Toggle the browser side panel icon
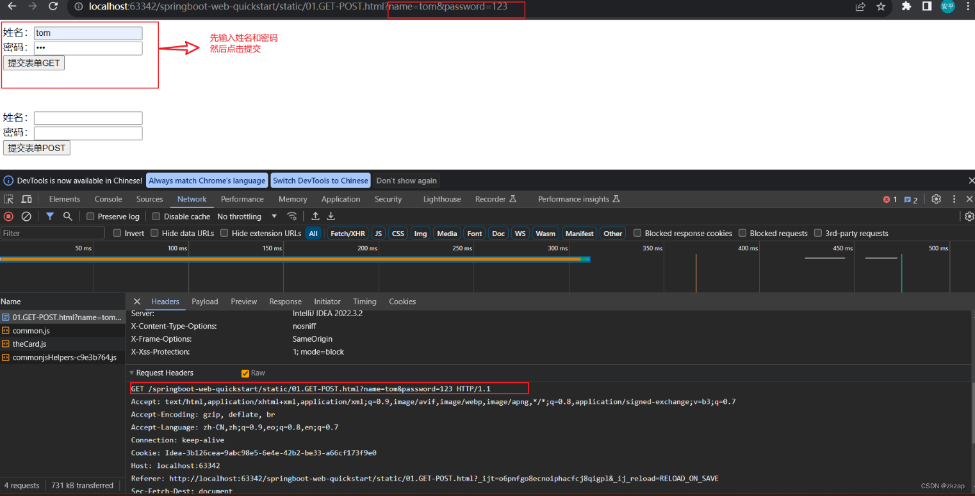The image size is (975, 496). (927, 6)
